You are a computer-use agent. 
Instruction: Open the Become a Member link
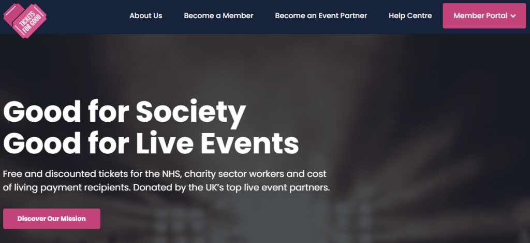click(218, 15)
